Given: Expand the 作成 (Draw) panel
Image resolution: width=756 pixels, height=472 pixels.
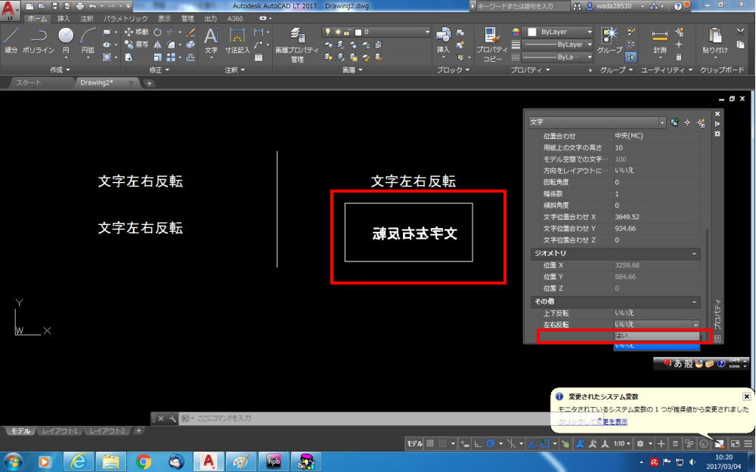Looking at the screenshot, I should coord(60,69).
